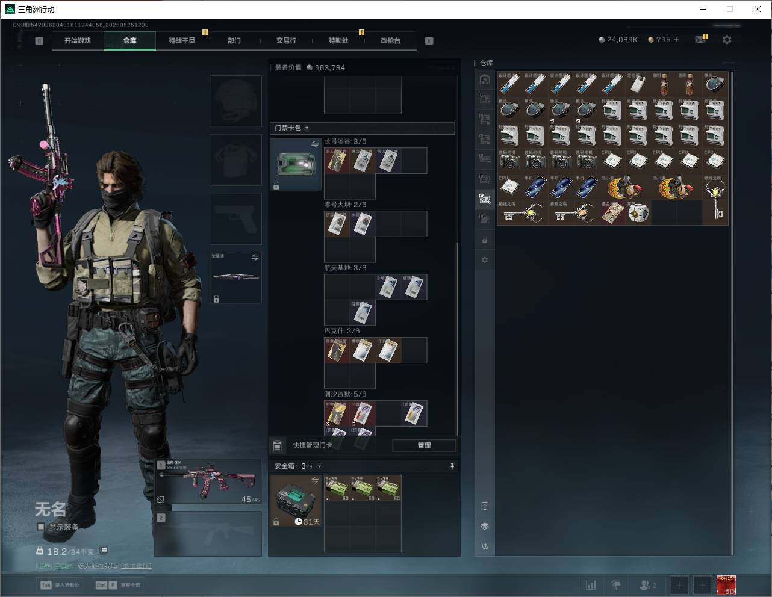This screenshot has height=597, width=772.
Task: Go to next tab with E arrow
Action: tap(429, 41)
